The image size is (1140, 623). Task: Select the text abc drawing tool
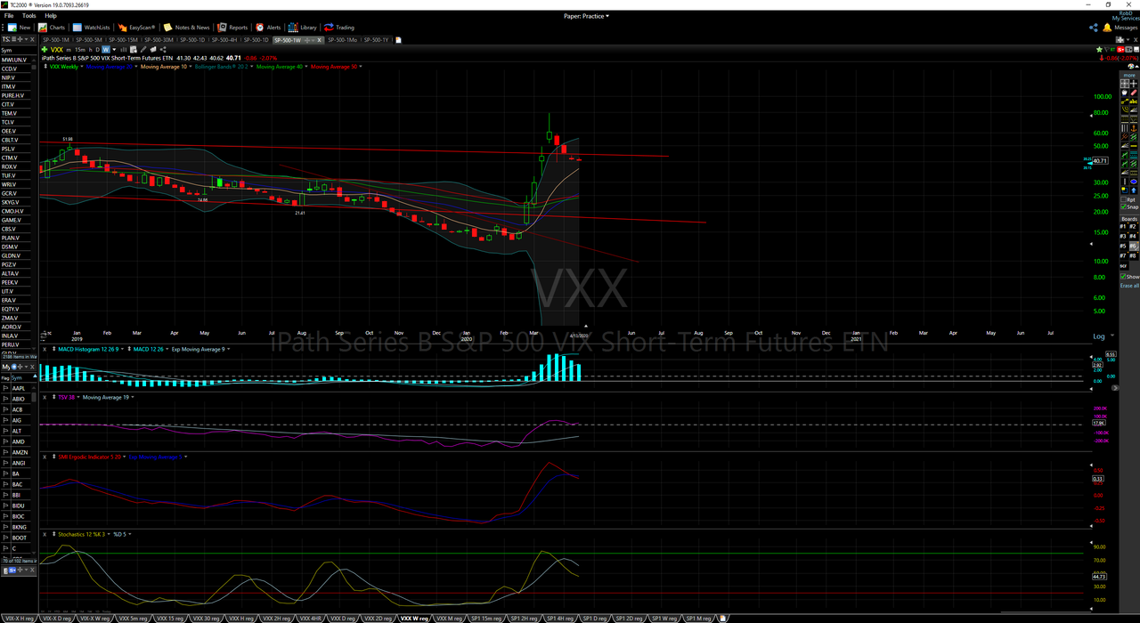[x=1133, y=101]
